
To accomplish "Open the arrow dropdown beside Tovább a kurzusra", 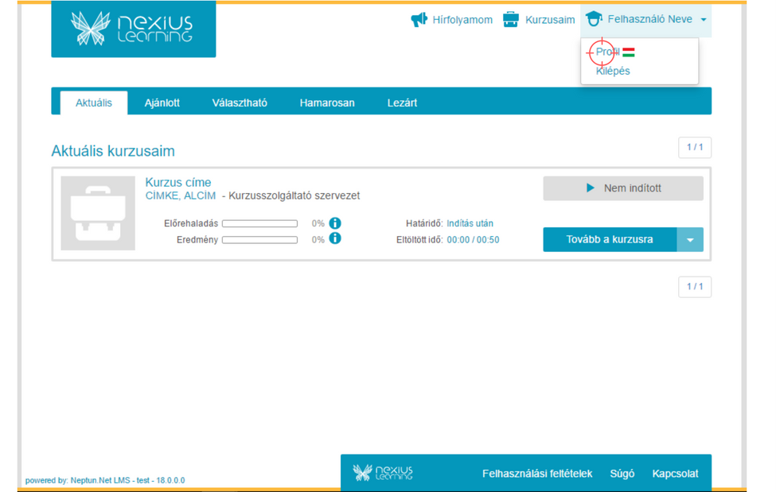I will (x=690, y=239).
